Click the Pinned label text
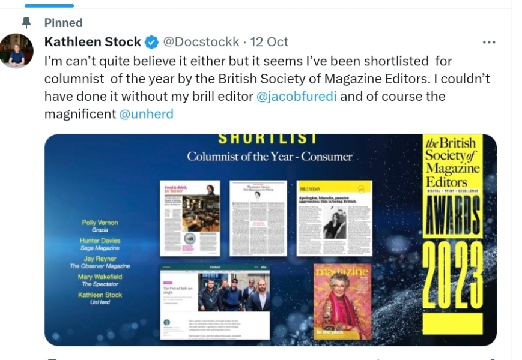This screenshot has height=360, width=522. tap(63, 23)
